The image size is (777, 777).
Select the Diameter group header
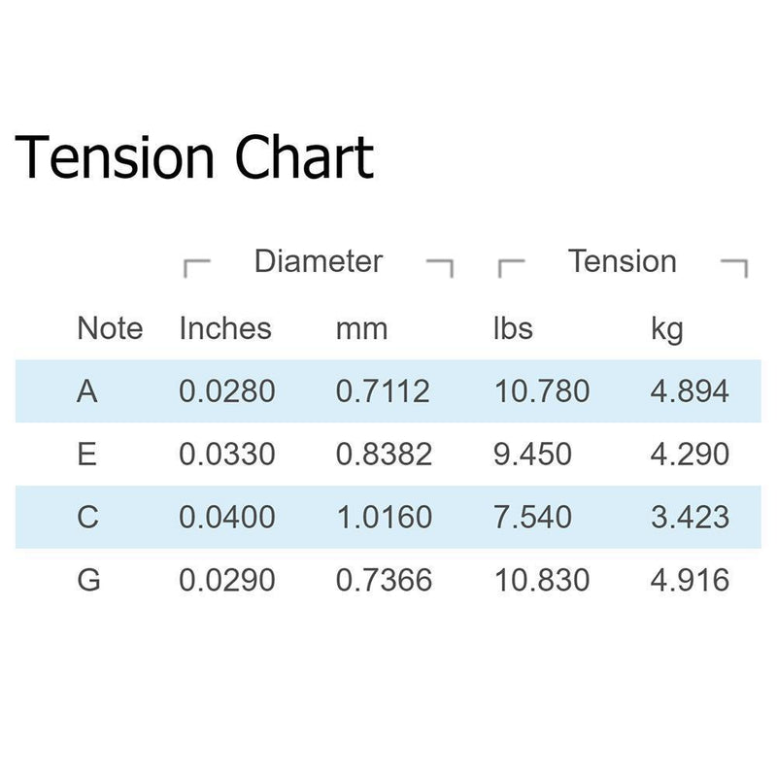click(x=319, y=261)
